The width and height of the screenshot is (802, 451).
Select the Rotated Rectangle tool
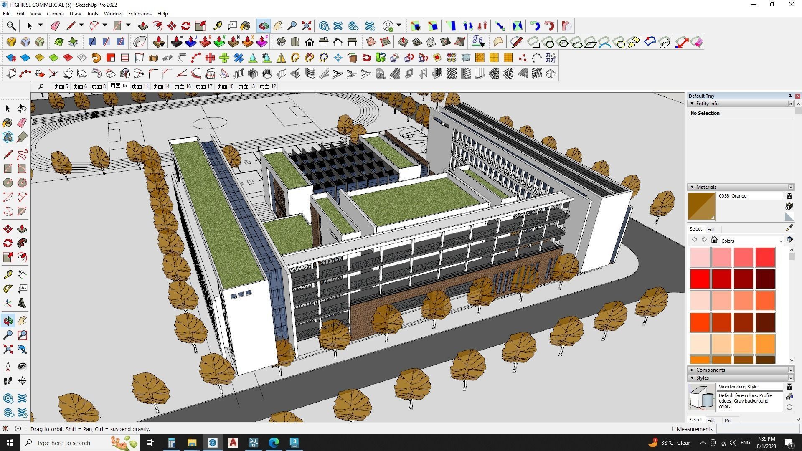[22, 169]
